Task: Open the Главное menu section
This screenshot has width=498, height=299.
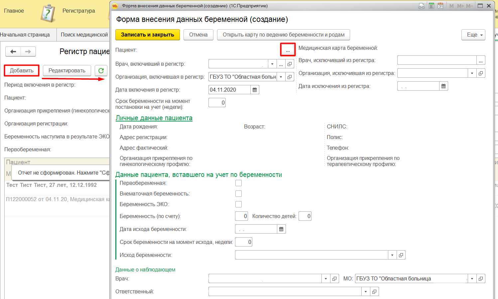Action: [x=14, y=11]
